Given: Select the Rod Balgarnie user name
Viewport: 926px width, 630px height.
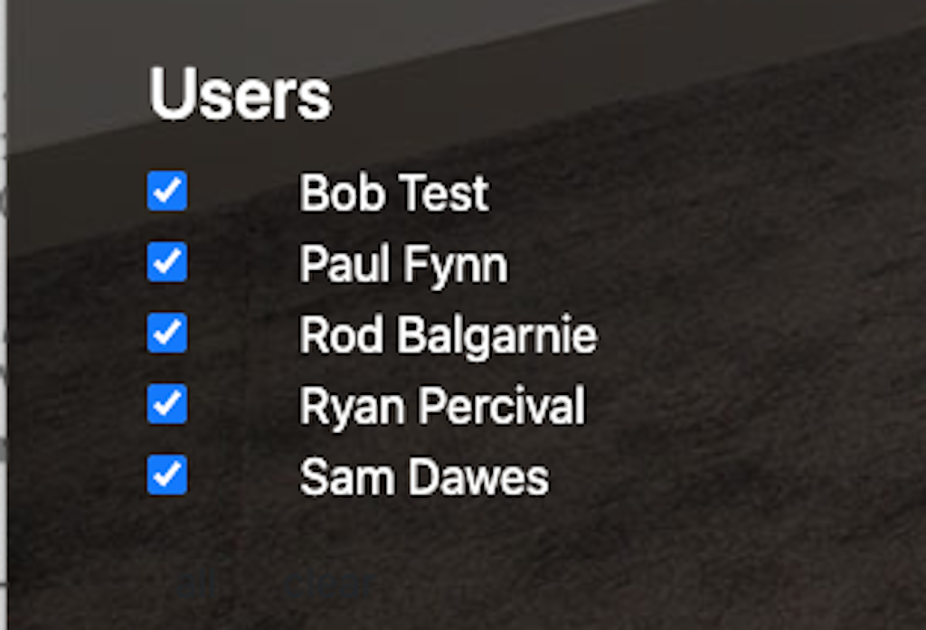Looking at the screenshot, I should tap(448, 335).
